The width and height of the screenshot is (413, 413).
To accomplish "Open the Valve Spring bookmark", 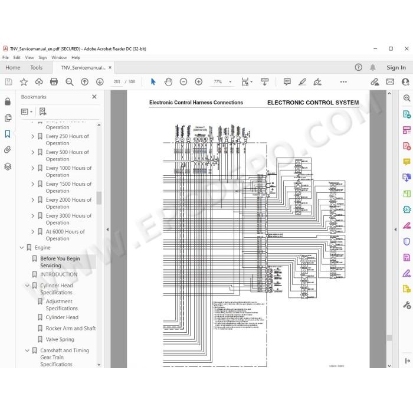I will [x=60, y=339].
